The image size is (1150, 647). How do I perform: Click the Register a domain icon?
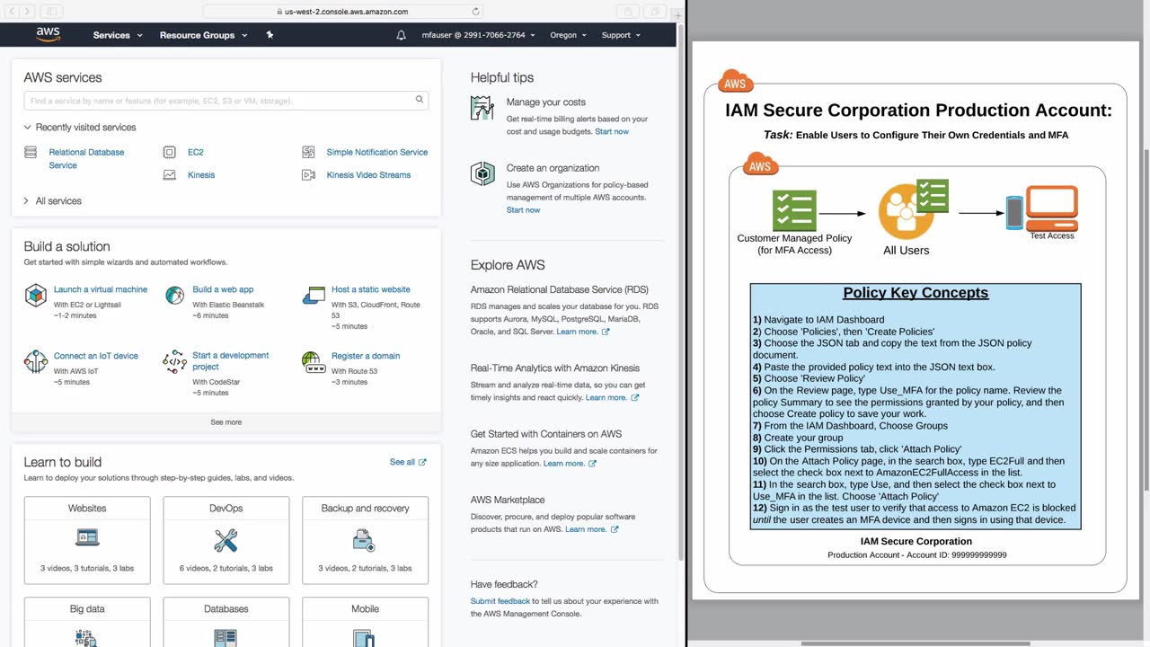(314, 361)
